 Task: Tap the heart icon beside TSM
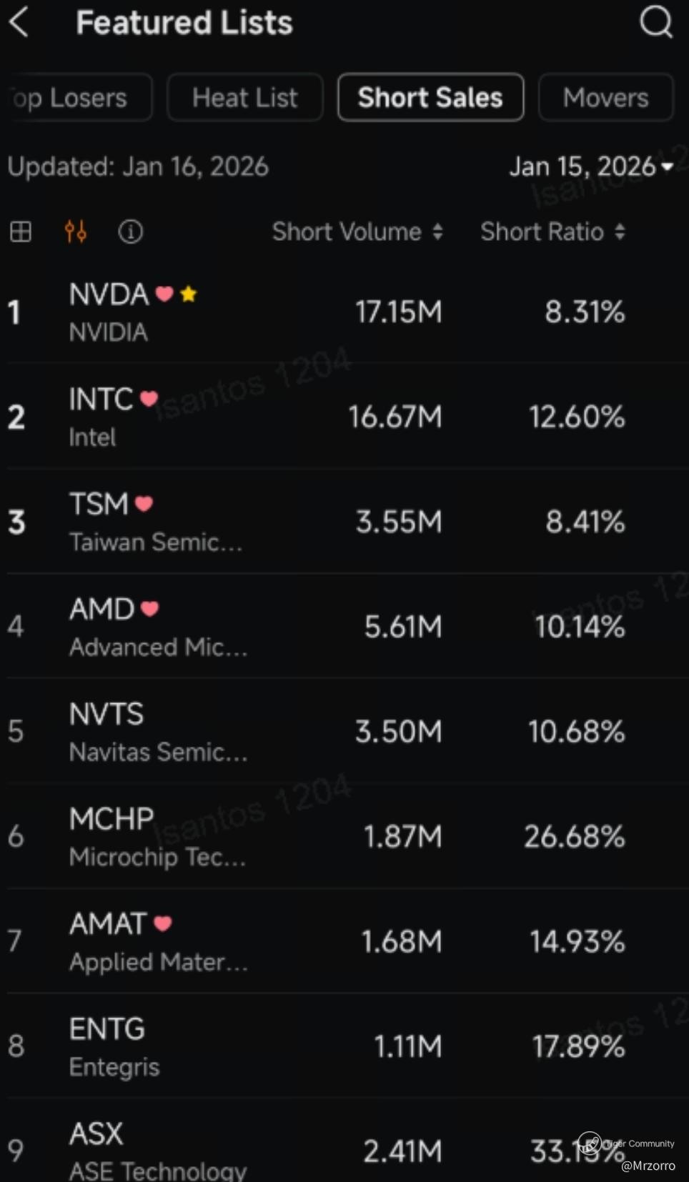coord(144,504)
